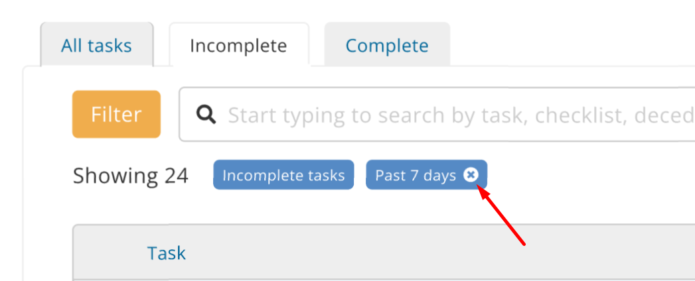The width and height of the screenshot is (695, 281).
Task: Click the magnifying glass search icon
Action: click(x=206, y=115)
